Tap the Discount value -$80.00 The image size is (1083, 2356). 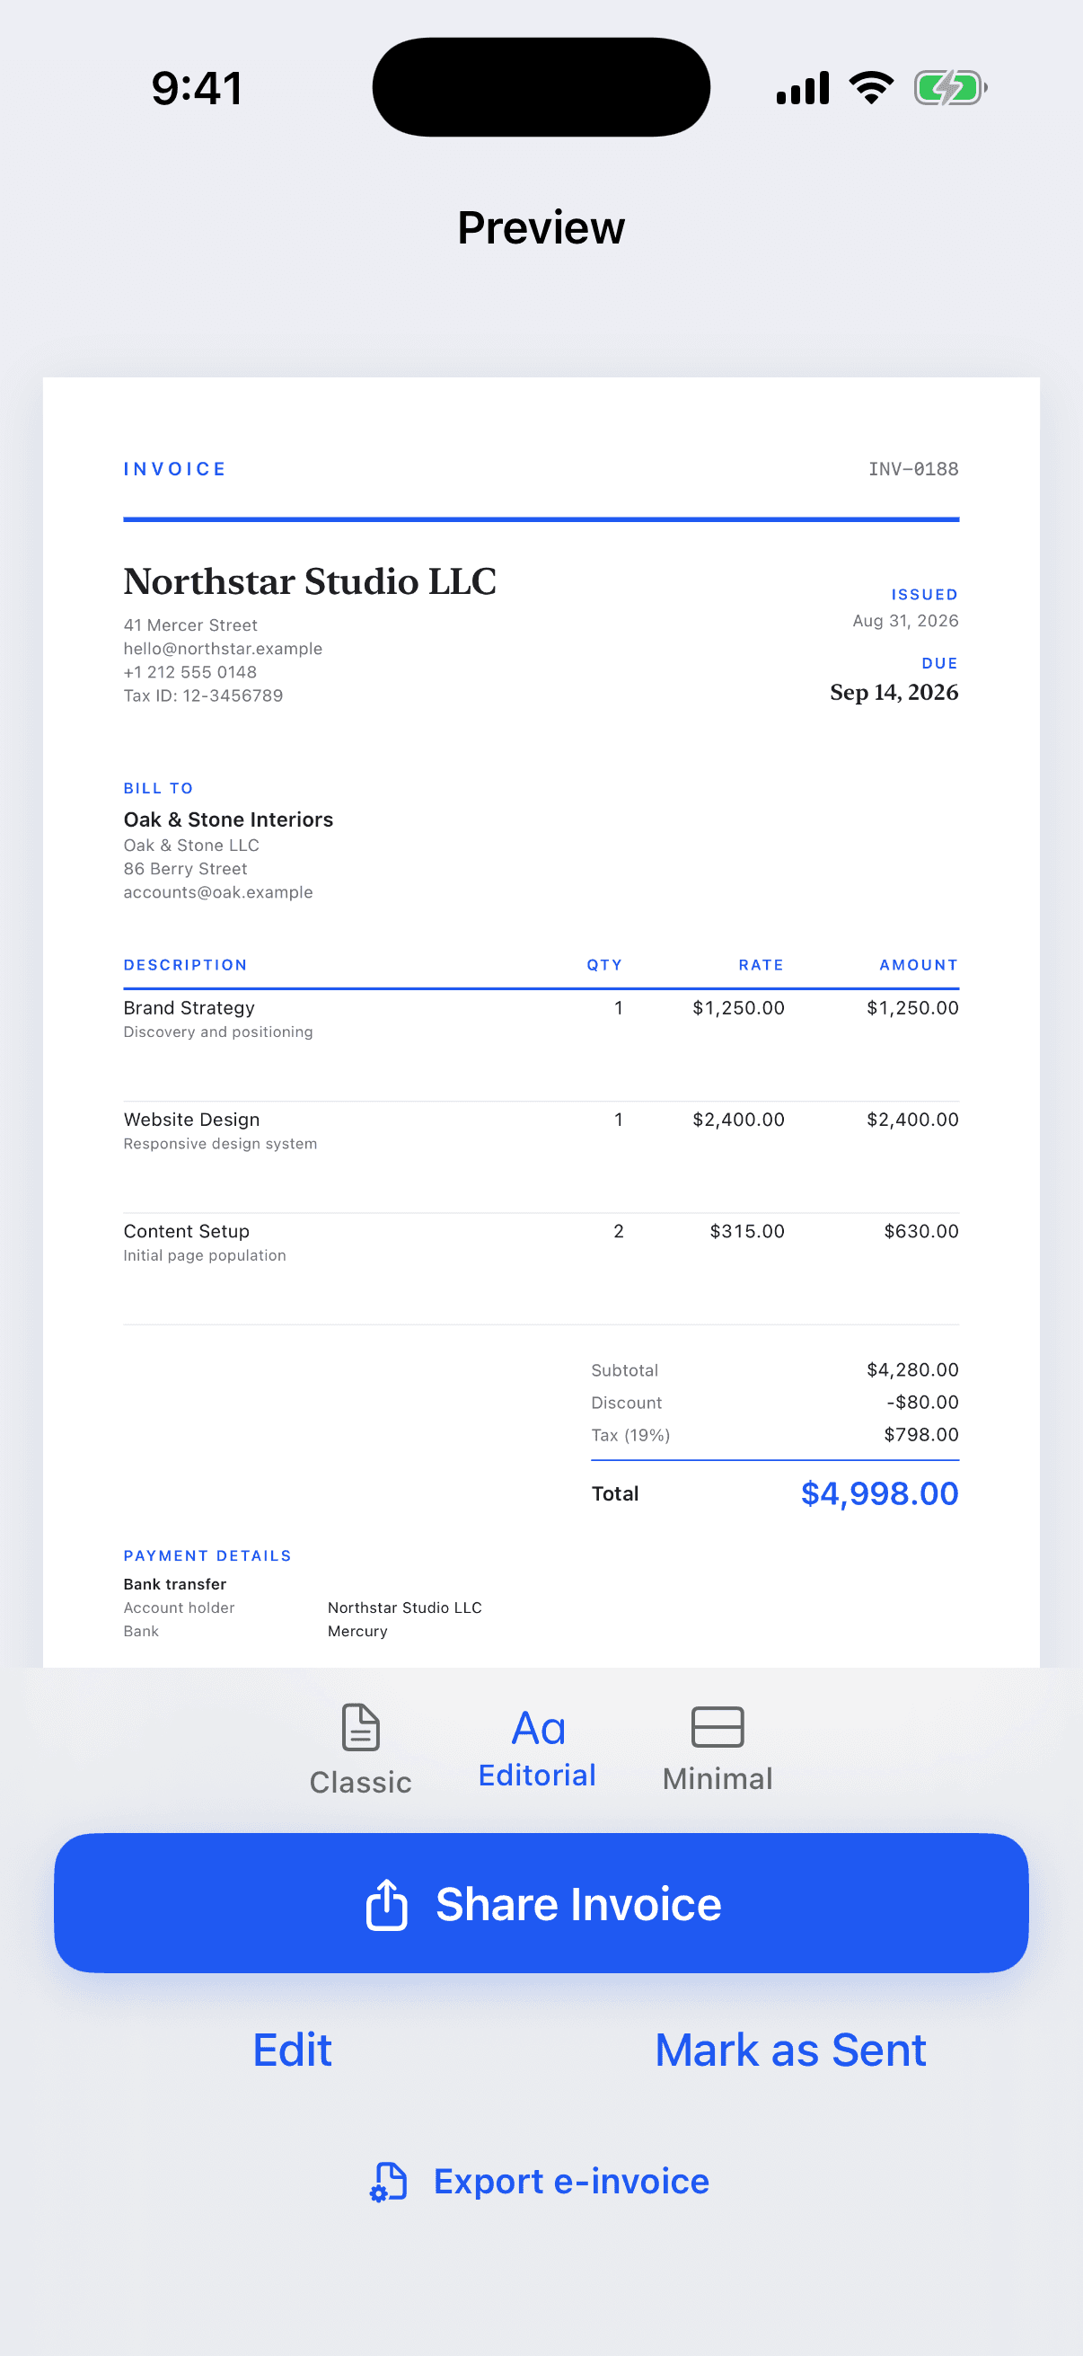click(x=922, y=1402)
